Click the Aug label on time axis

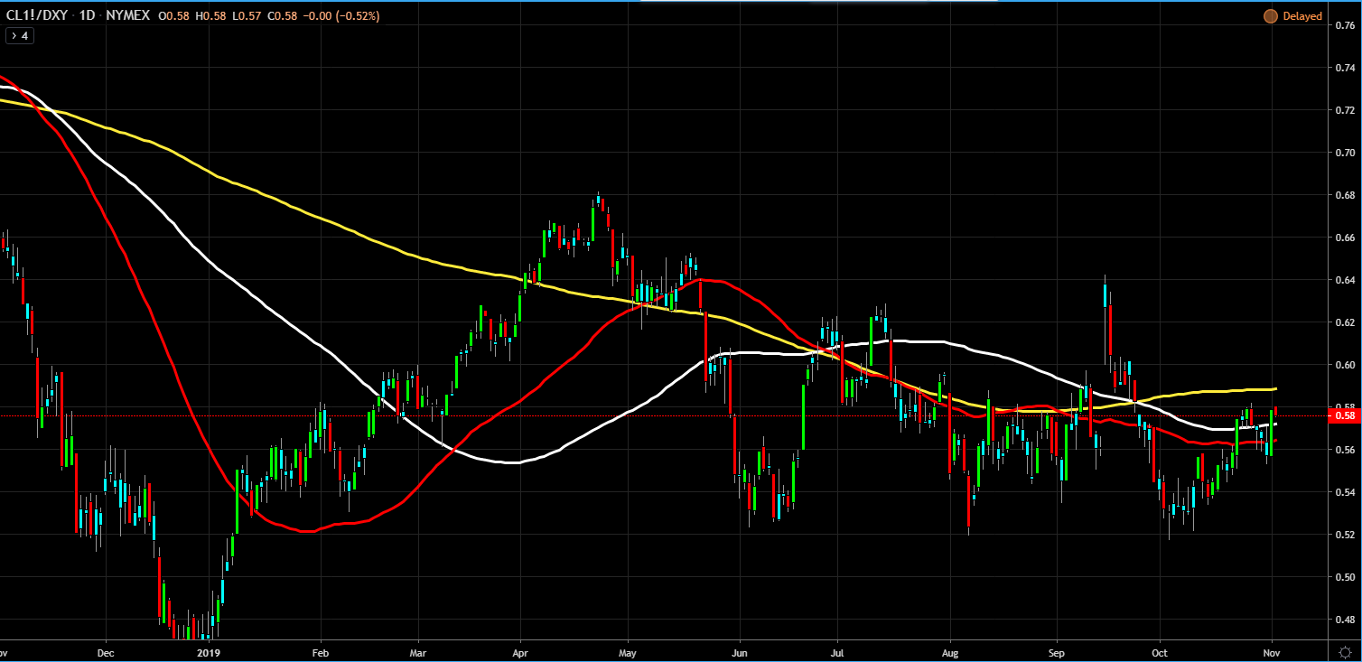pos(949,651)
